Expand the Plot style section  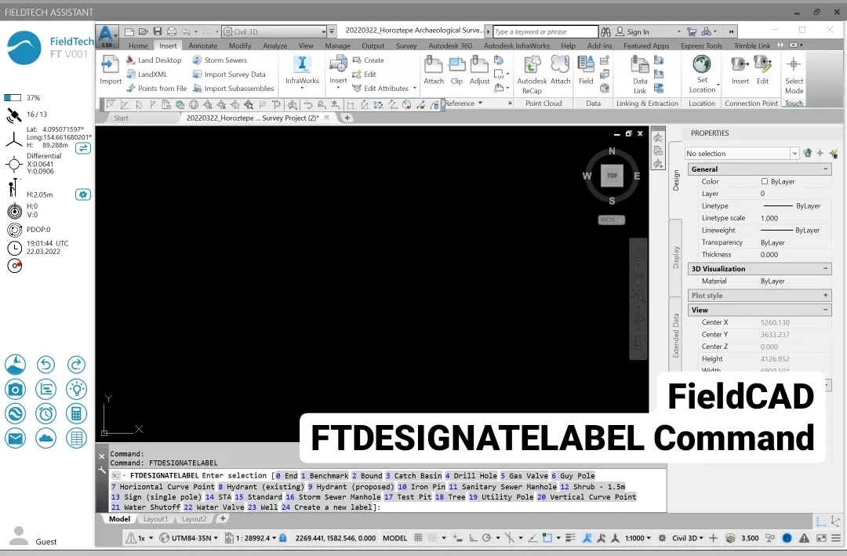point(825,295)
